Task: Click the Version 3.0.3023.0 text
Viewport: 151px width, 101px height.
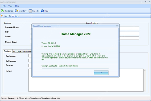Action: pyautogui.click(x=49, y=43)
